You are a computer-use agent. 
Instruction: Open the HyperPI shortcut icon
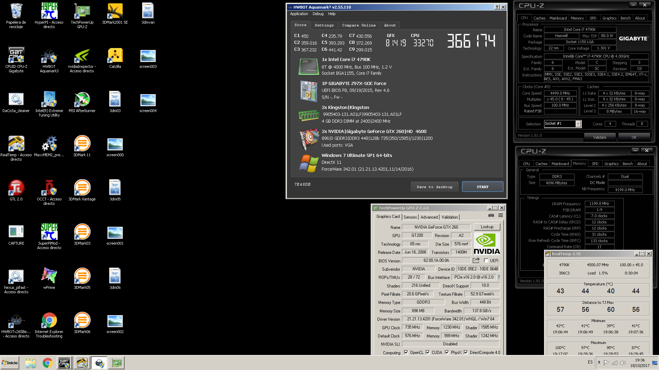[x=49, y=15]
